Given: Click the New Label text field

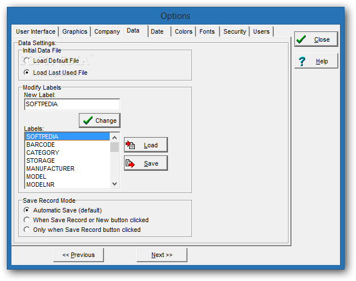Looking at the screenshot, I should (x=72, y=104).
